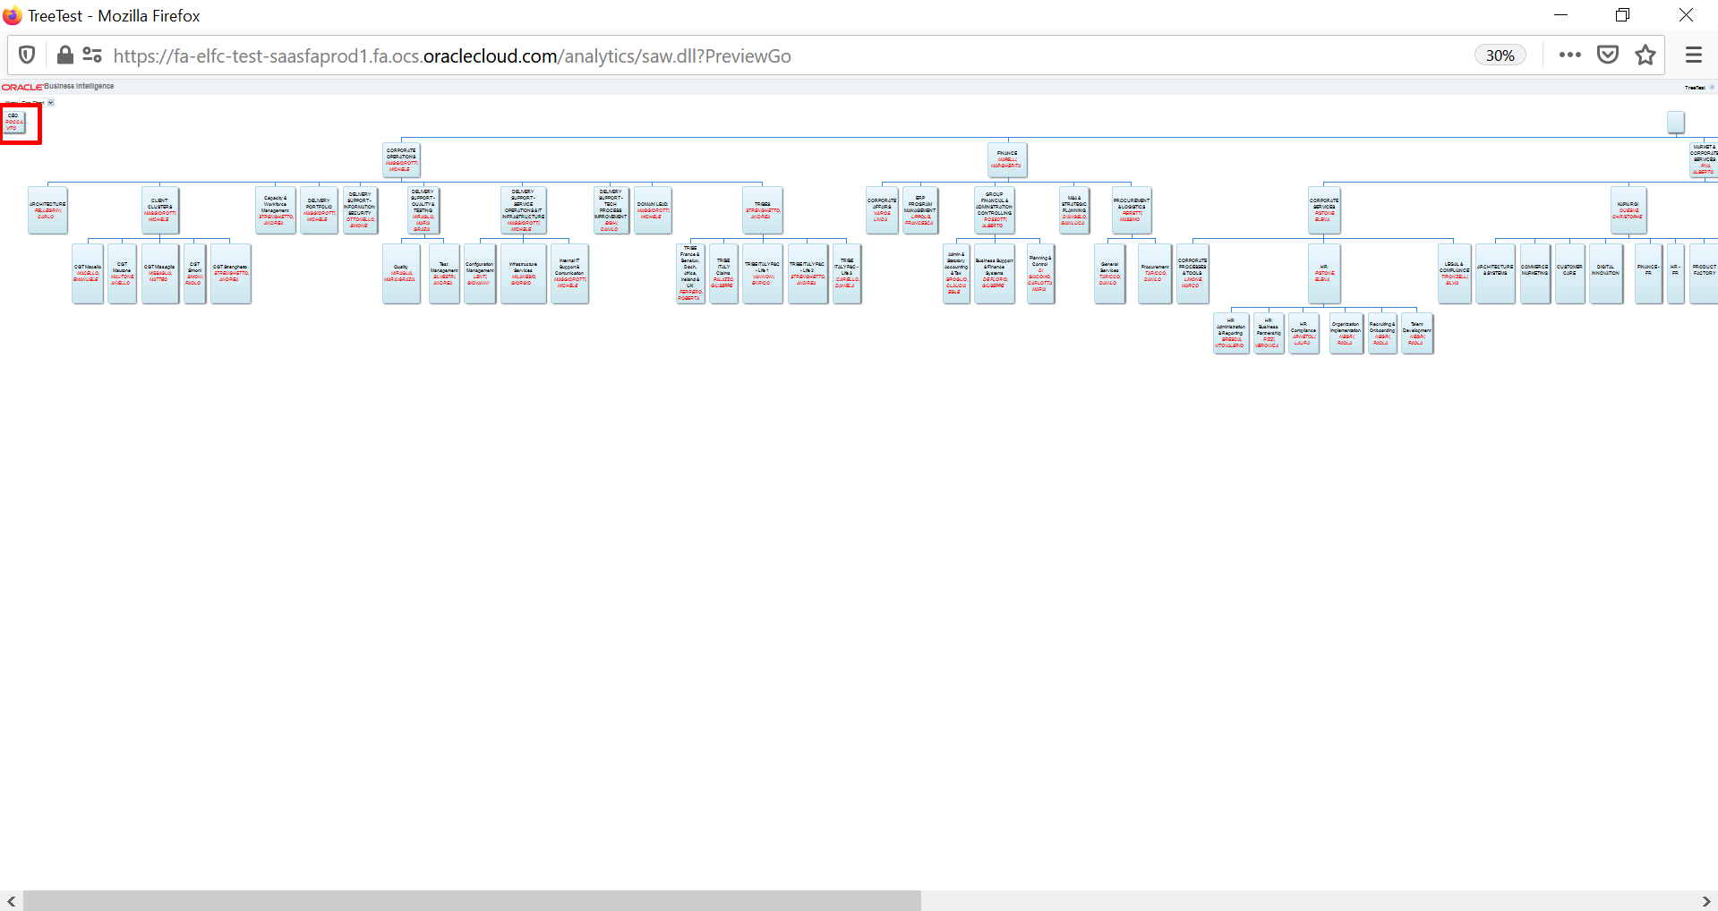Bookmark this page with the star icon
Image resolution: width=1718 pixels, height=911 pixels.
[x=1645, y=55]
